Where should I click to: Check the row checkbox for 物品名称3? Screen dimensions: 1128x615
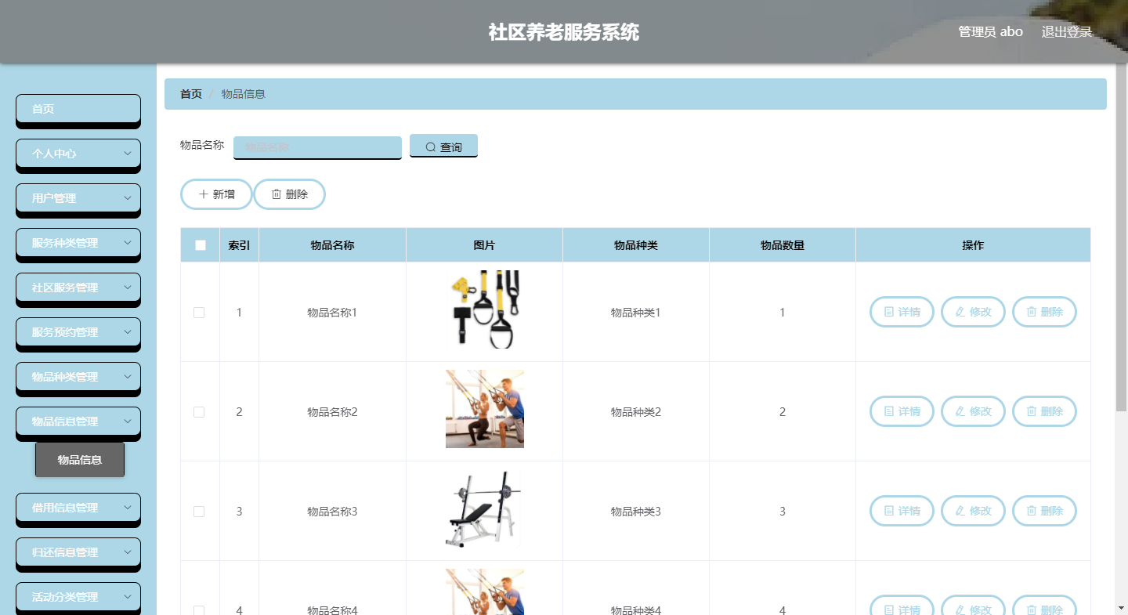click(199, 512)
